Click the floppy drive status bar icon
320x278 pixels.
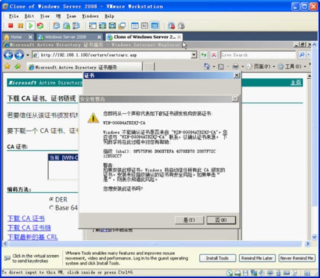(246, 273)
